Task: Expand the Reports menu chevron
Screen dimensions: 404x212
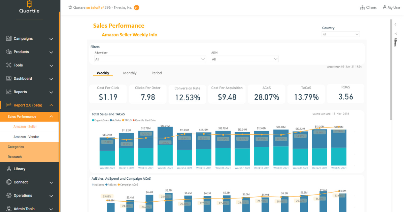Action: coord(51,92)
